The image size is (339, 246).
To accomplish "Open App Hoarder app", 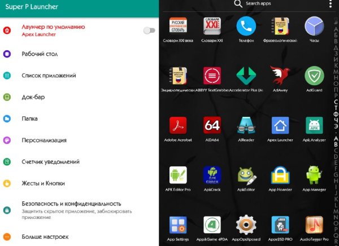I will (x=280, y=178).
